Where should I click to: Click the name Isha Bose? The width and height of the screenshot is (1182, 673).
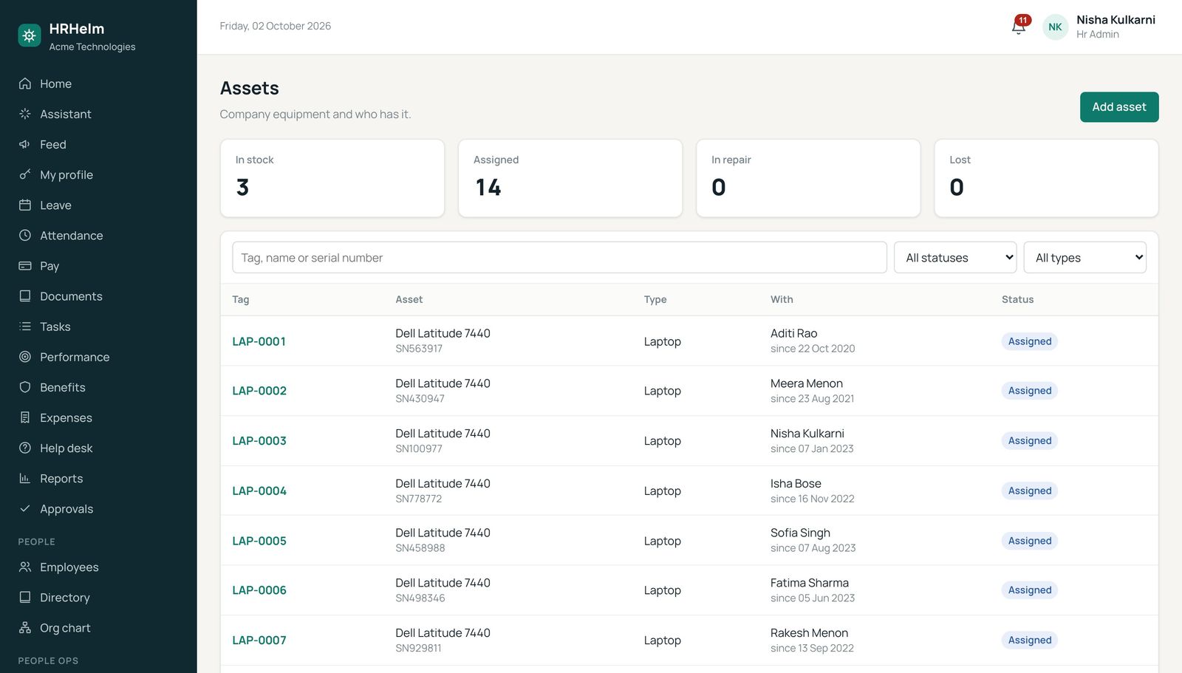click(x=796, y=483)
